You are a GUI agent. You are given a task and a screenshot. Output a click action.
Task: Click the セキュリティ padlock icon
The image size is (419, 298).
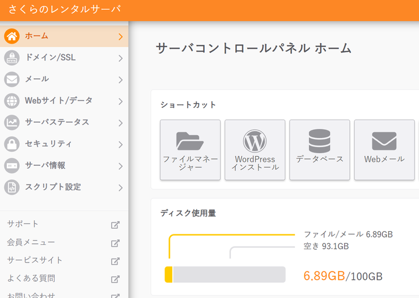point(12,144)
